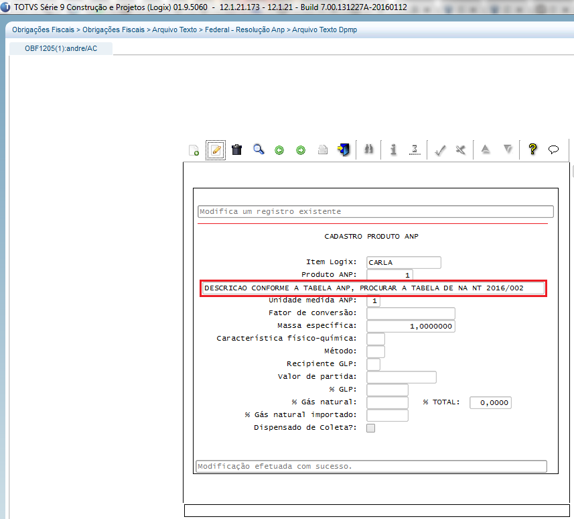The image size is (574, 519).
Task: Click the ANP description text field
Action: click(373, 288)
